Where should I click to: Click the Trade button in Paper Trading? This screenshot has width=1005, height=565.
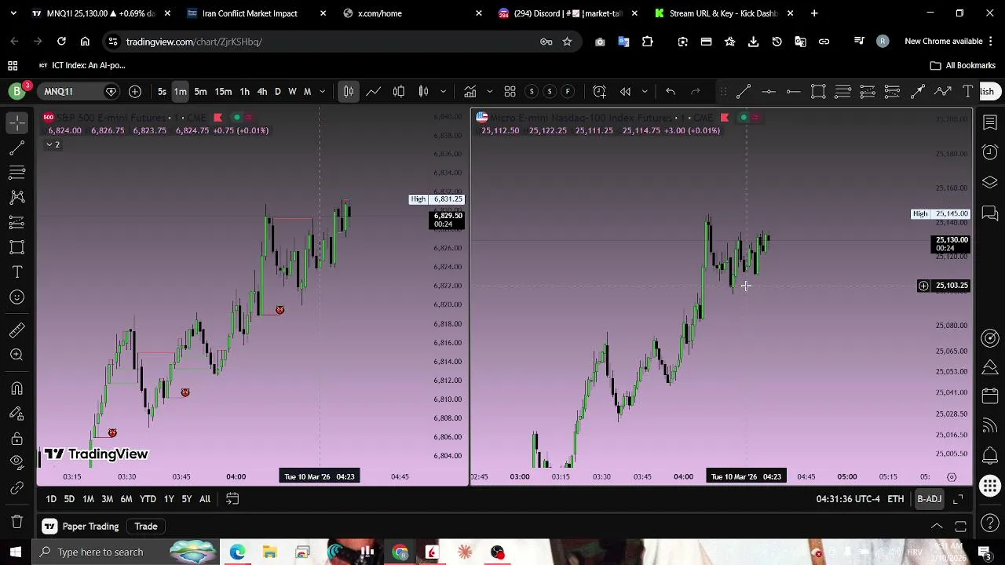146,527
